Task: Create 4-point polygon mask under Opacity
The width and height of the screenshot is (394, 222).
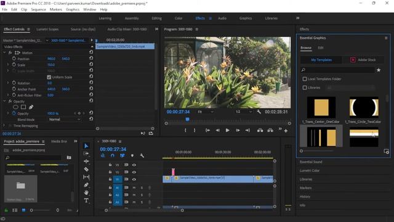Action: [23, 107]
